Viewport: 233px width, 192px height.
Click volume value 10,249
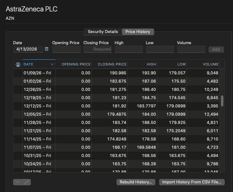tap(211, 89)
